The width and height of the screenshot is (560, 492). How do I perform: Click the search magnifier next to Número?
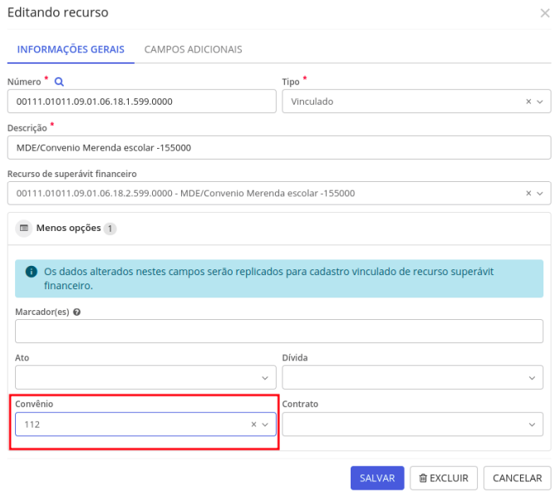click(59, 81)
